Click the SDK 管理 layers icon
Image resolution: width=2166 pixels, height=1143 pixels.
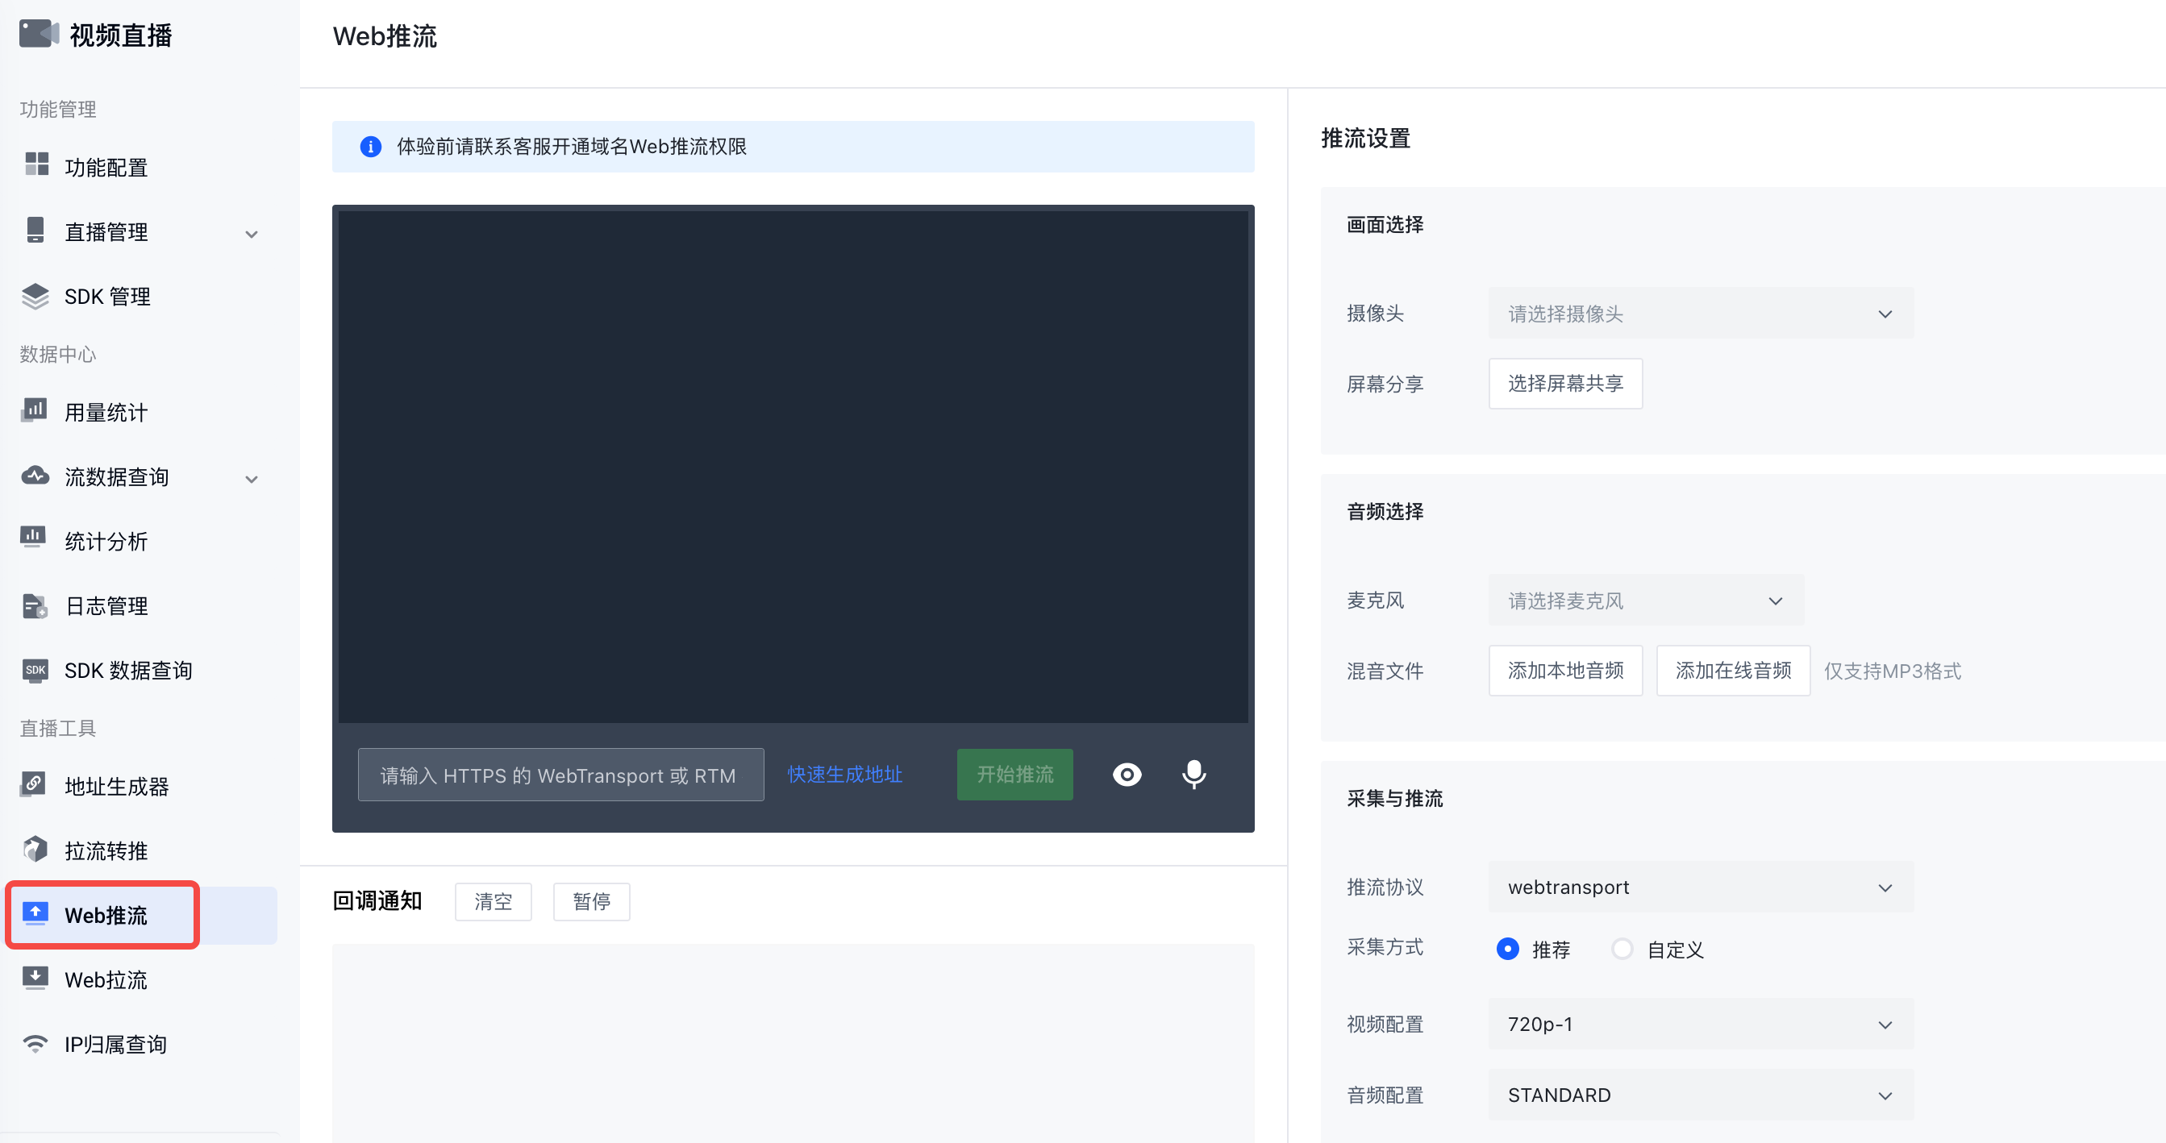(x=35, y=296)
